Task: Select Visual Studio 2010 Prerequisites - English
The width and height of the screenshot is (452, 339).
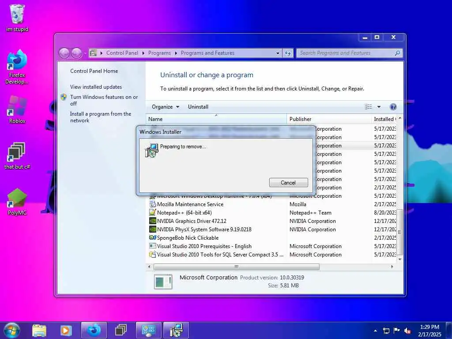Action: tap(272, 246)
